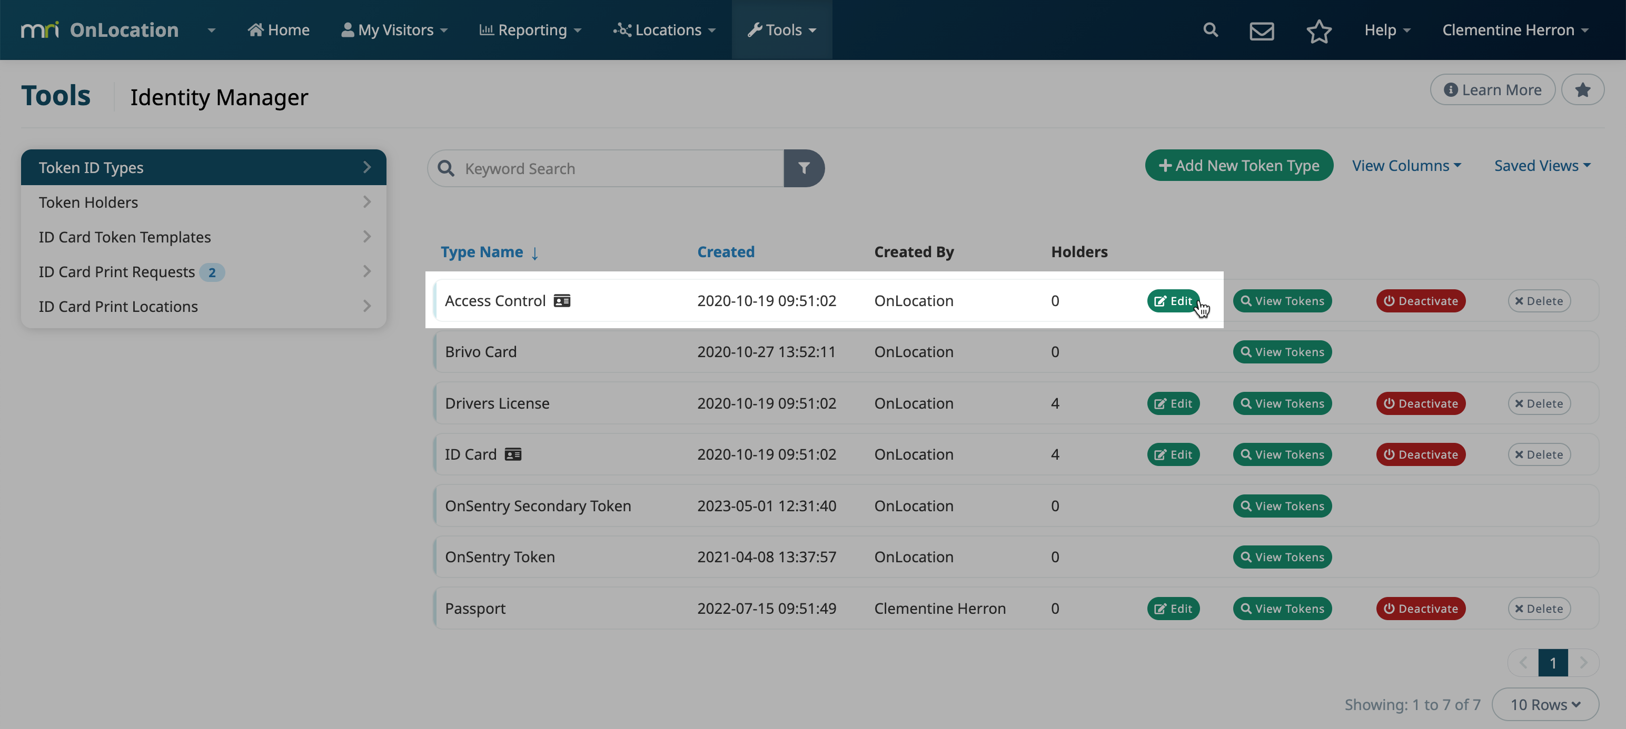Open ID Card Print Locations section

(203, 306)
